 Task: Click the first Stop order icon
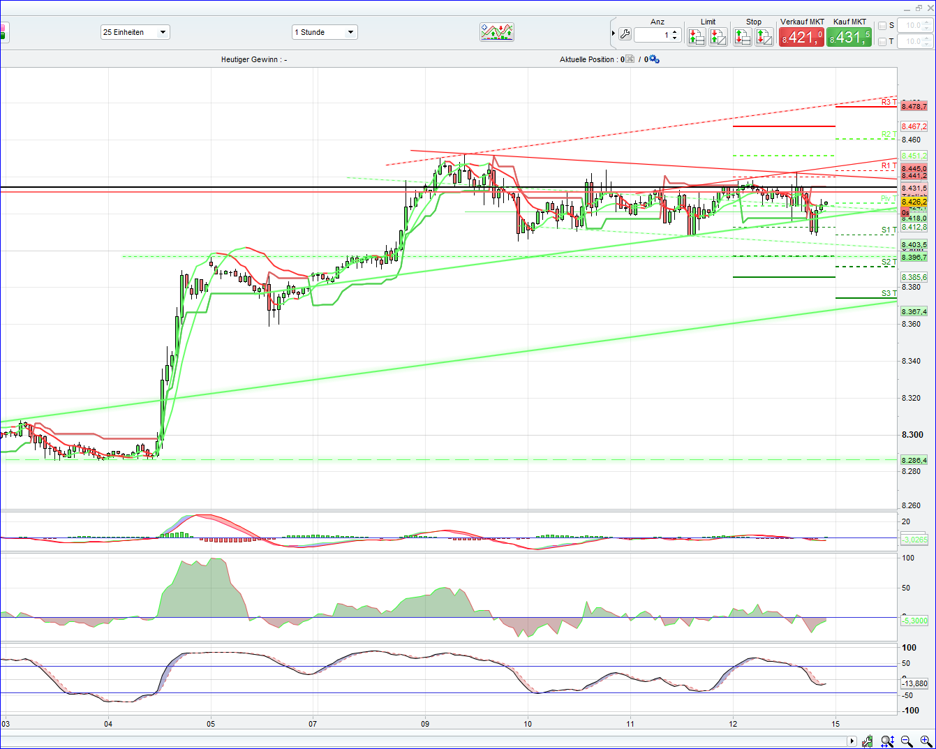pos(742,36)
